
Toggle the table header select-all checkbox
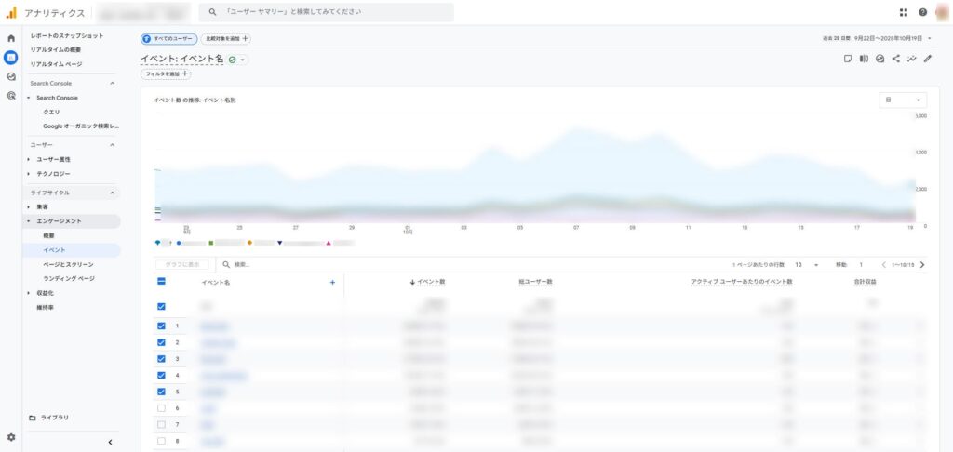click(162, 282)
